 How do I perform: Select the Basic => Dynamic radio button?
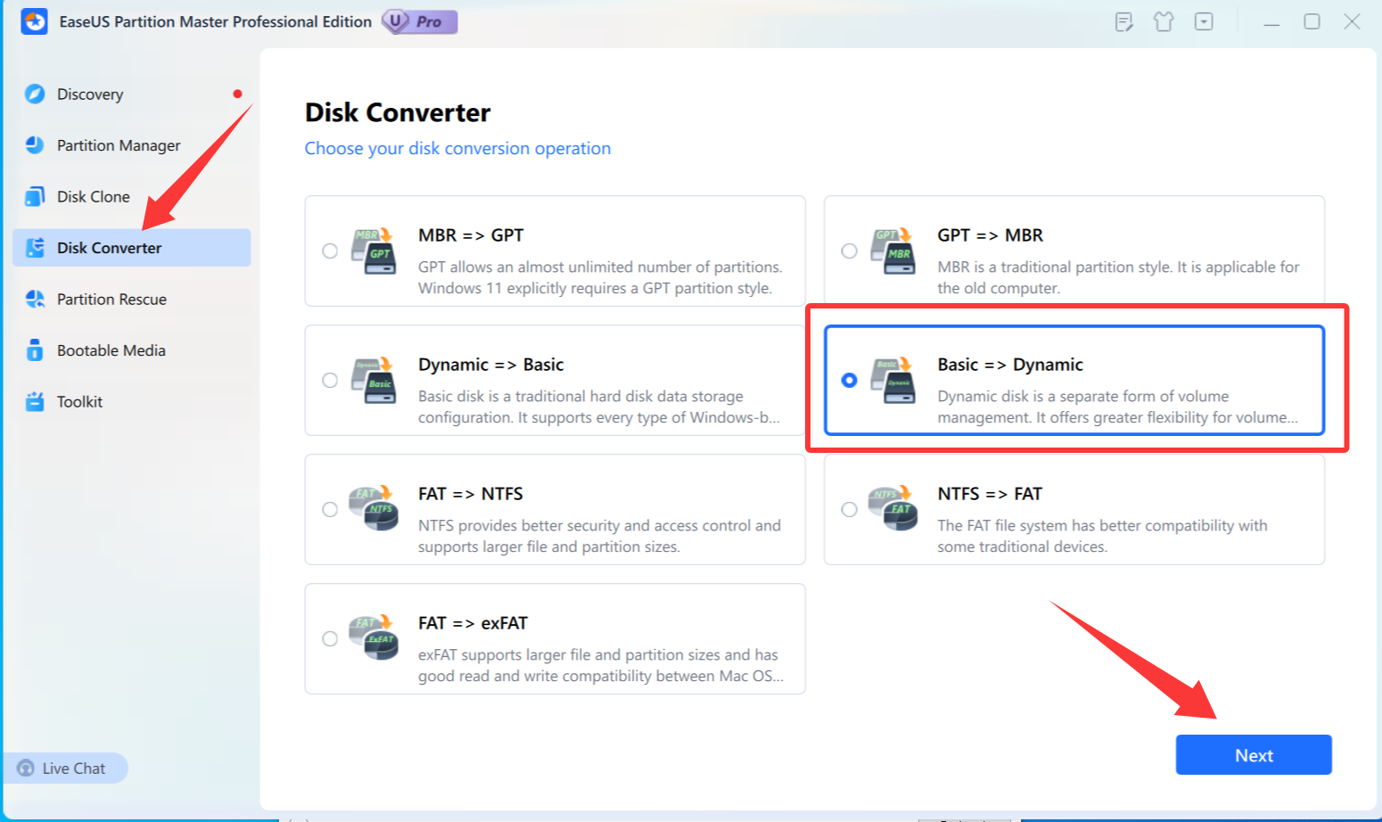tap(849, 380)
